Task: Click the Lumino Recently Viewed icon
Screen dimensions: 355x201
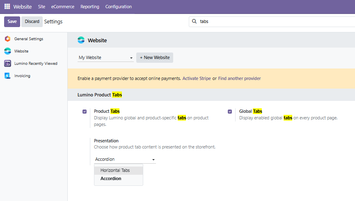Action: coord(7,64)
